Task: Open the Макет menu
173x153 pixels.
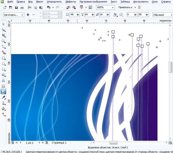Action: pyautogui.click(x=40, y=2)
